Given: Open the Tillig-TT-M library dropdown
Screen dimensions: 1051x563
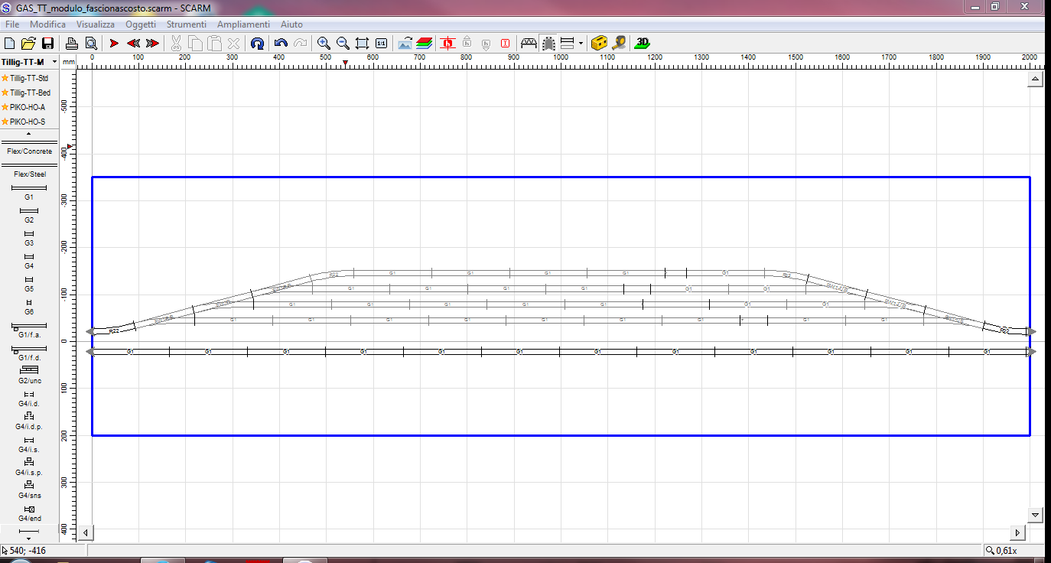Looking at the screenshot, I should coord(54,61).
